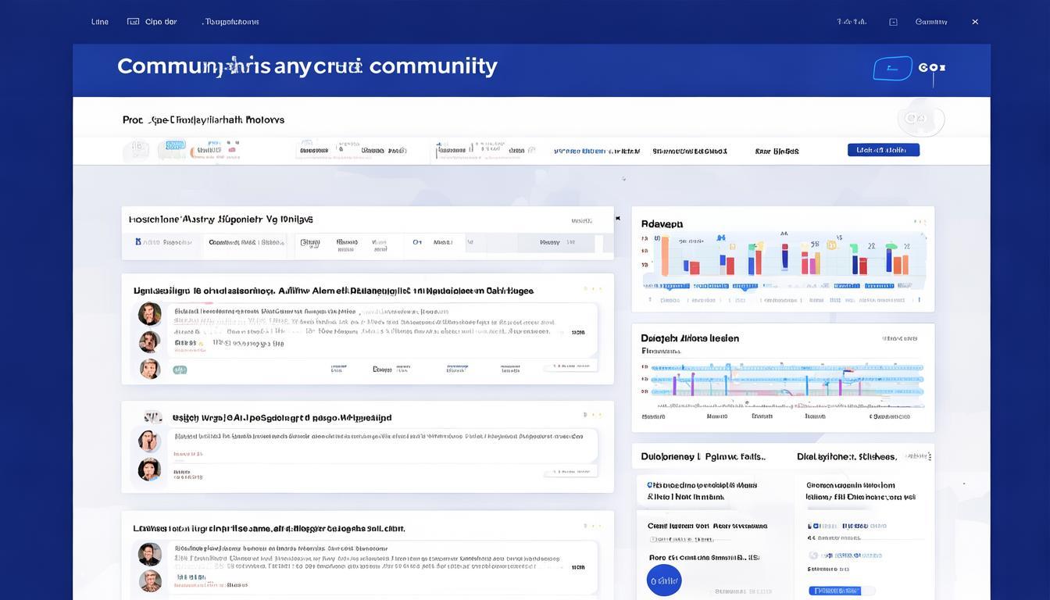Click the tall orange bar in the bar chart
The width and height of the screenshot is (1050, 600).
pyautogui.click(x=664, y=256)
